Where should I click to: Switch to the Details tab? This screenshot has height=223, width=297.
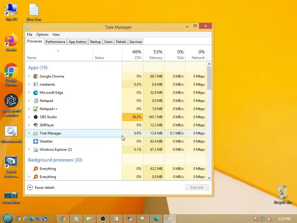coord(121,42)
